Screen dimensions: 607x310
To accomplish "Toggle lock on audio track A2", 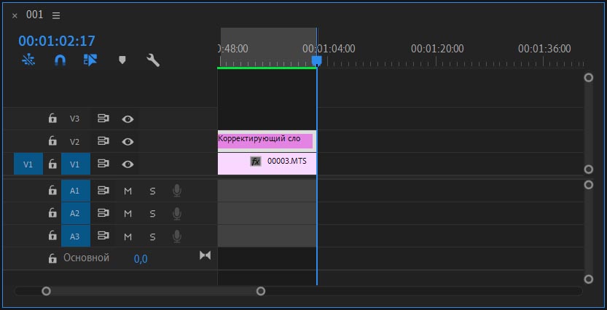I will 52,213.
